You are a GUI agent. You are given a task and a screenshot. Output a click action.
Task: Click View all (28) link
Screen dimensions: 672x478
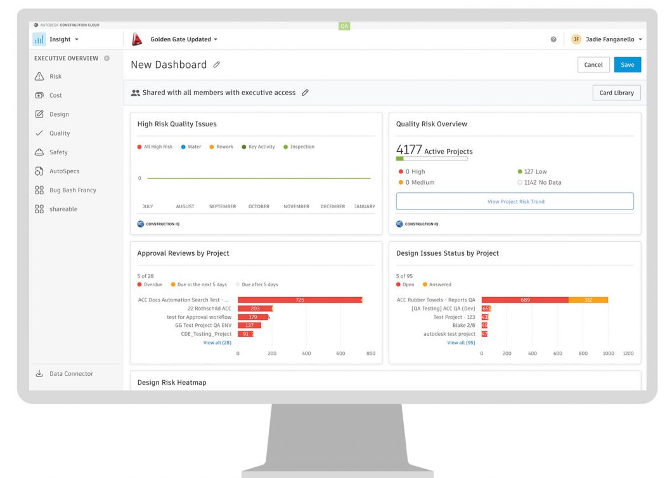[217, 342]
